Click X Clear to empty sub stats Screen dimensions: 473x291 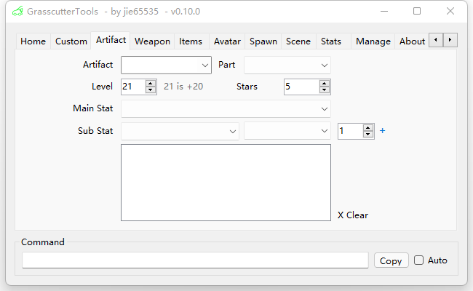[353, 215]
